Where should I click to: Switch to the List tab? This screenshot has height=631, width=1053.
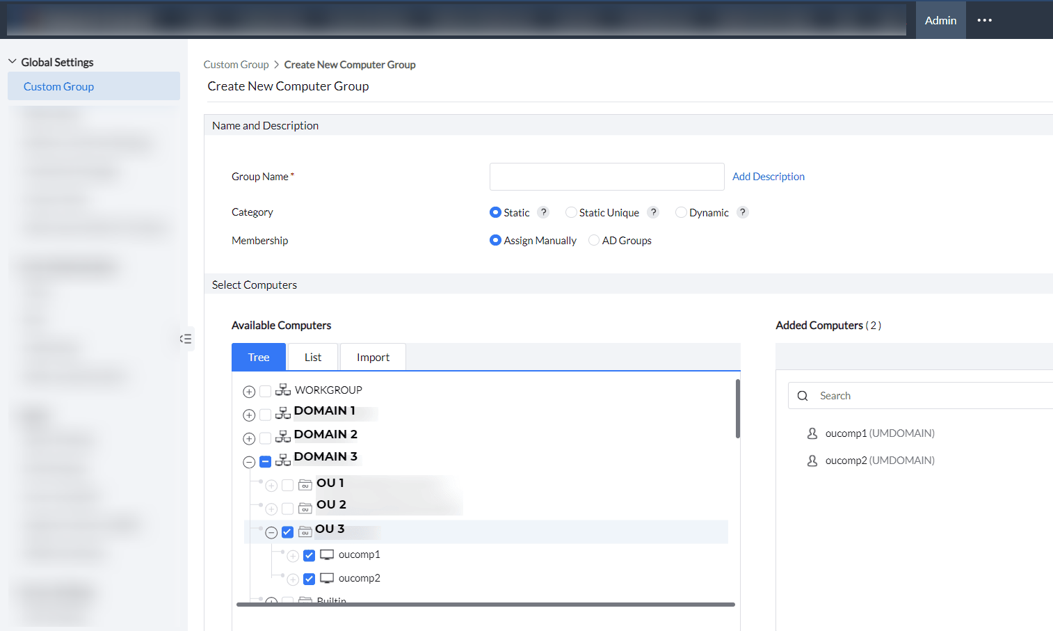pyautogui.click(x=312, y=356)
